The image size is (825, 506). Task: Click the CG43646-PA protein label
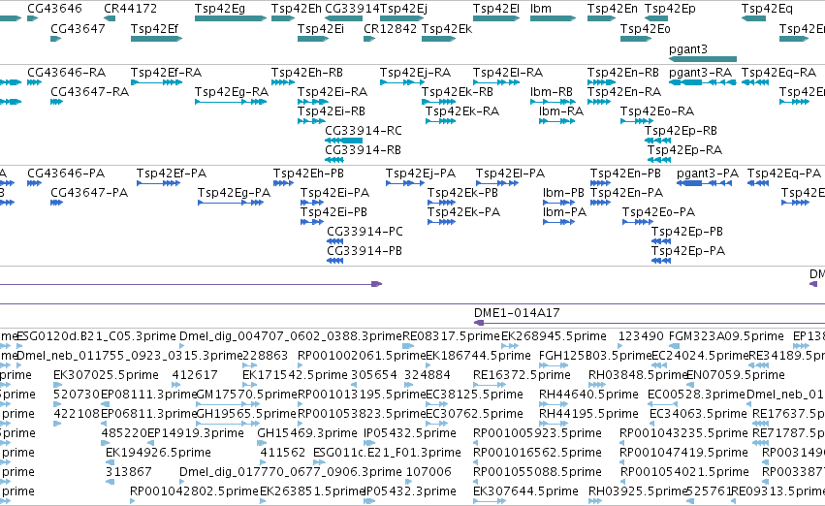pyautogui.click(x=66, y=174)
